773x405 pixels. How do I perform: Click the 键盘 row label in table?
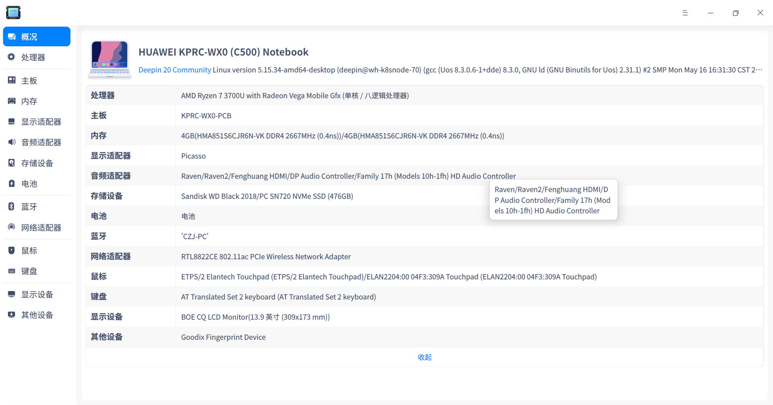(x=99, y=297)
